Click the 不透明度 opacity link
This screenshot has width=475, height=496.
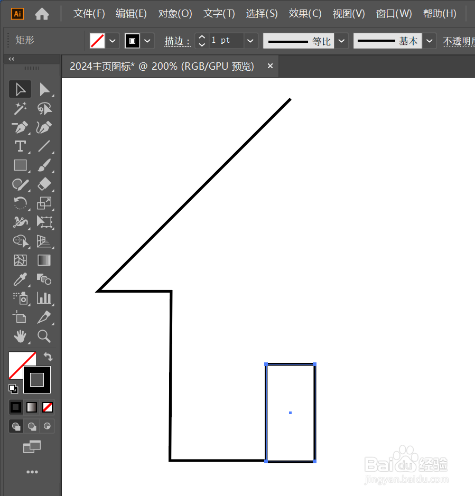click(x=458, y=41)
